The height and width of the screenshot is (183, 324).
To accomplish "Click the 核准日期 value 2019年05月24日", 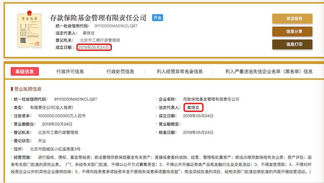I will [x=198, y=132].
